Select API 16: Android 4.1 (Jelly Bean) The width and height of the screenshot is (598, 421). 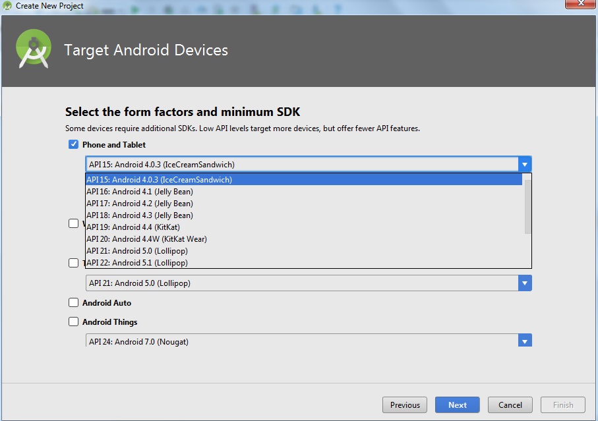pos(303,191)
